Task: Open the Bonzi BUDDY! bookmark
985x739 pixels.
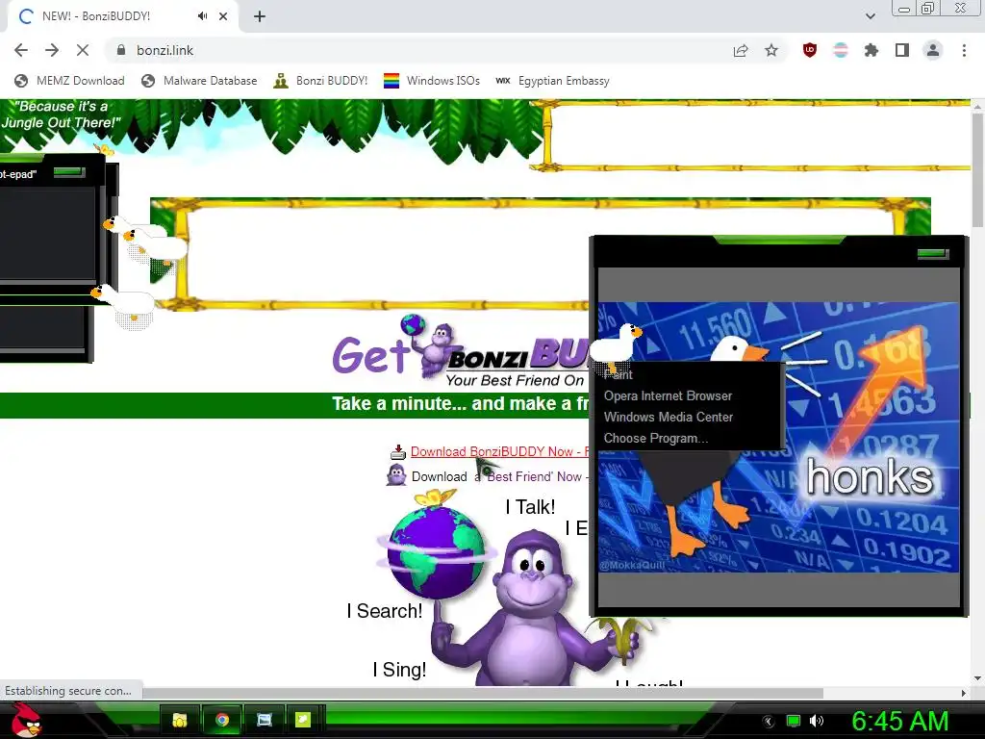Action: (321, 81)
